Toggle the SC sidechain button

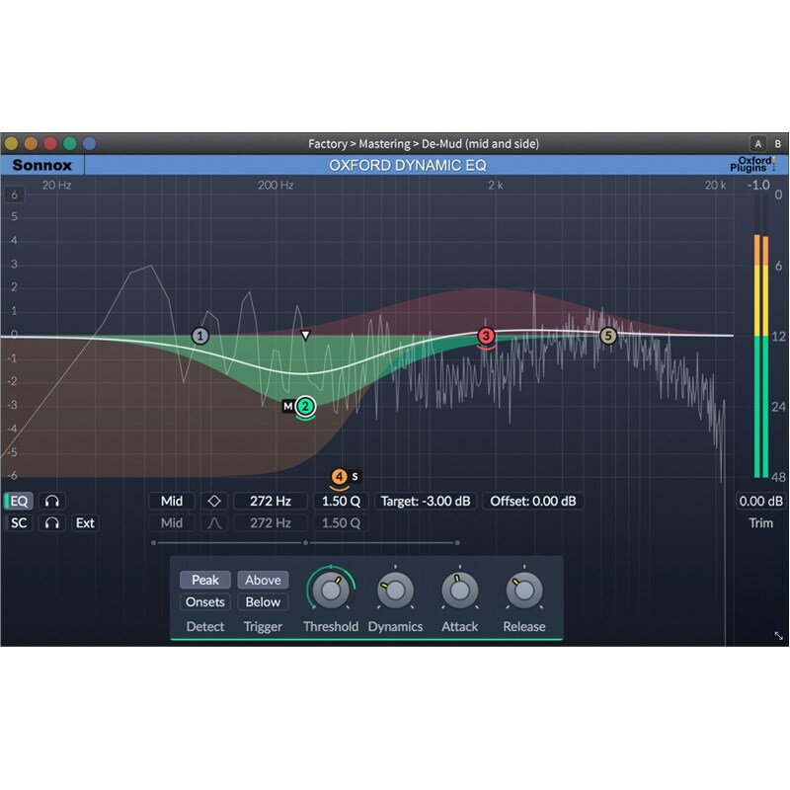click(x=20, y=523)
